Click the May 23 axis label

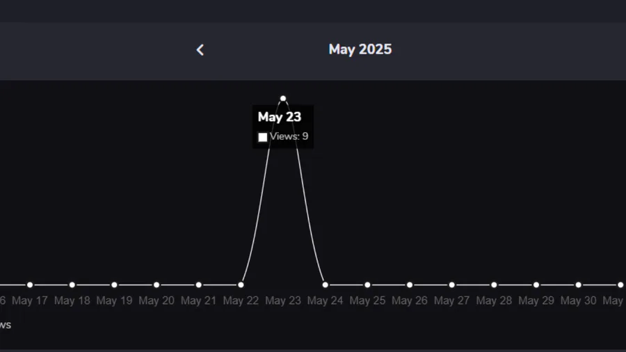[283, 301]
